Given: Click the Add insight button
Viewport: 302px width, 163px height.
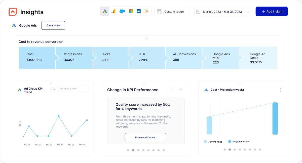Looking at the screenshot, I should (x=272, y=12).
